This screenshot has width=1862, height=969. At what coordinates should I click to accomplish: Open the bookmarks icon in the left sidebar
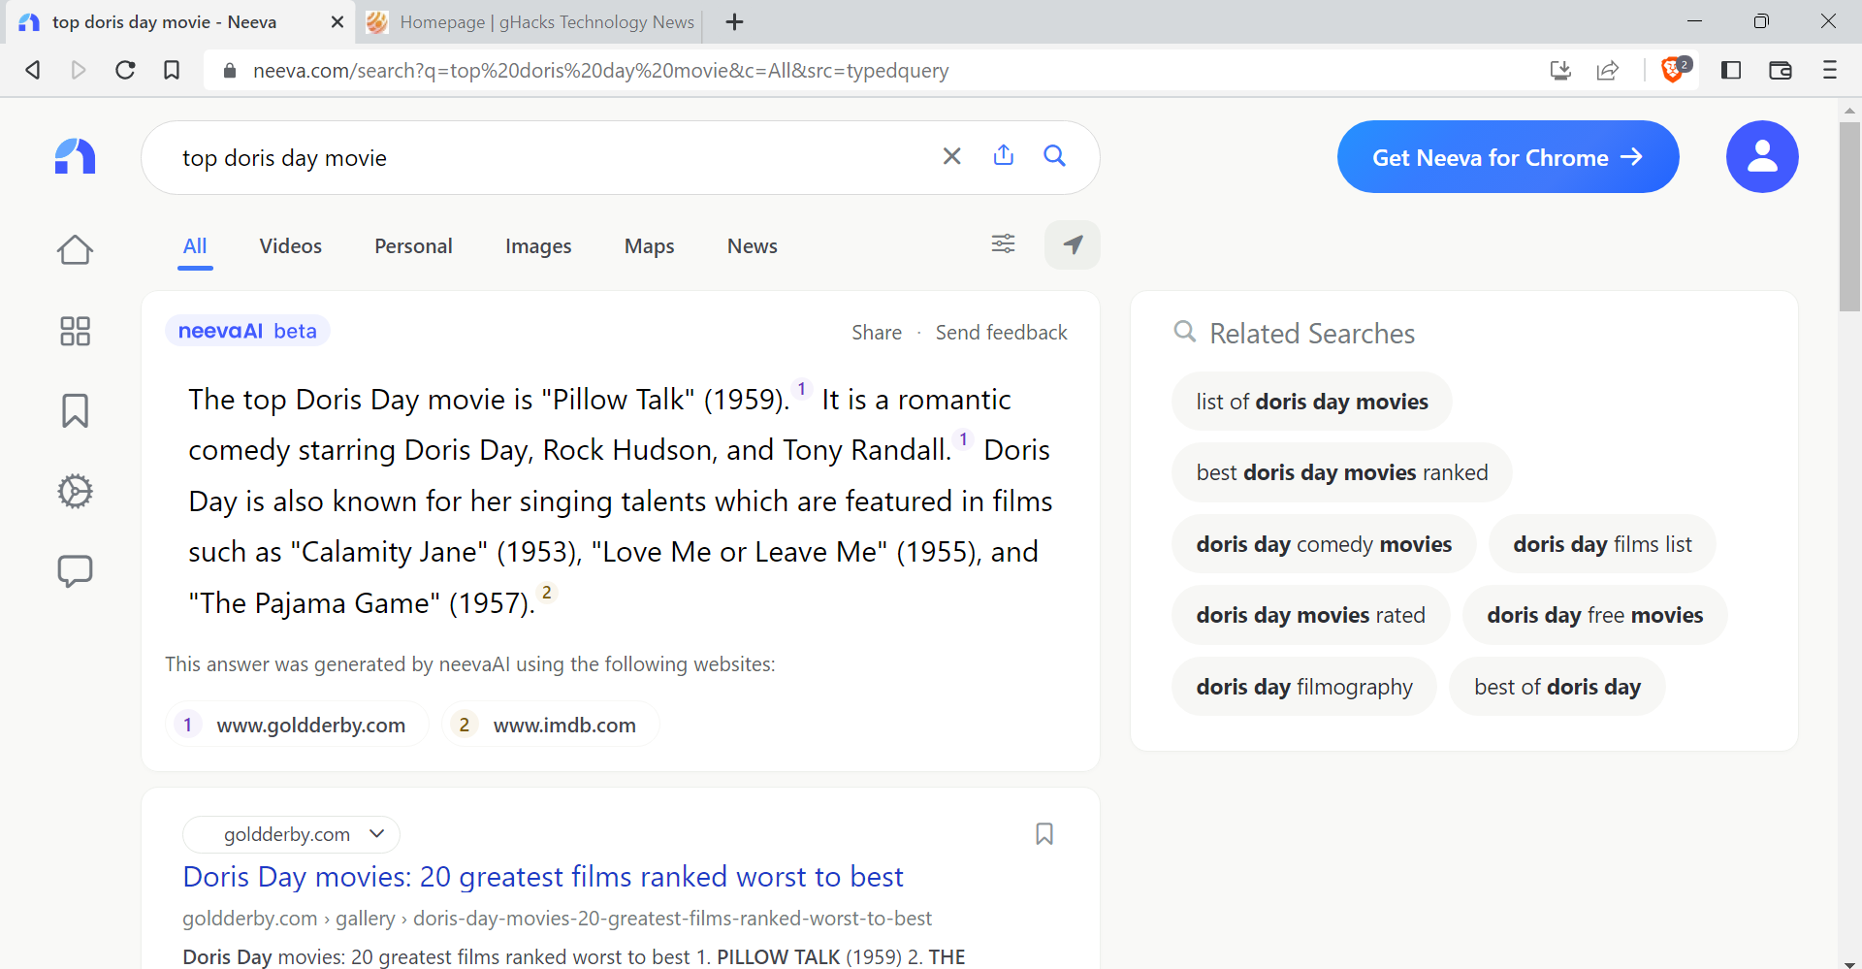click(75, 411)
